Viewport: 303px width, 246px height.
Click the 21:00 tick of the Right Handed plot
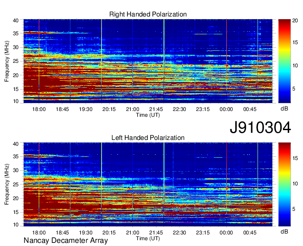click(132, 109)
